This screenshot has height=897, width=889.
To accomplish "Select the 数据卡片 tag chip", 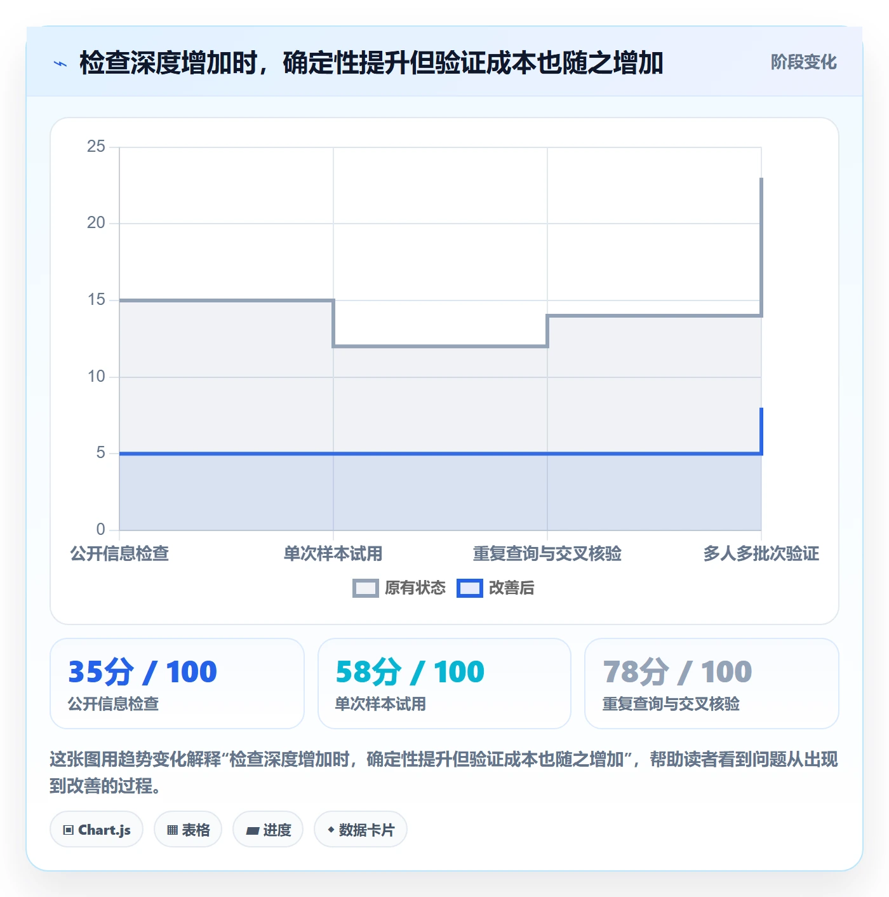I will pyautogui.click(x=361, y=829).
